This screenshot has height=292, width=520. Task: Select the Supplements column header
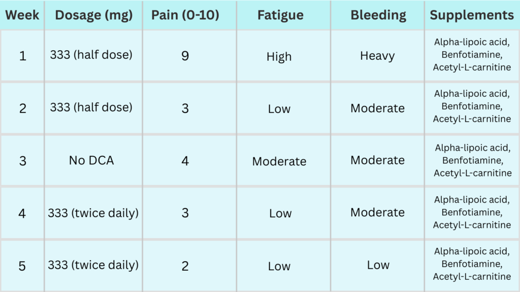472,15
